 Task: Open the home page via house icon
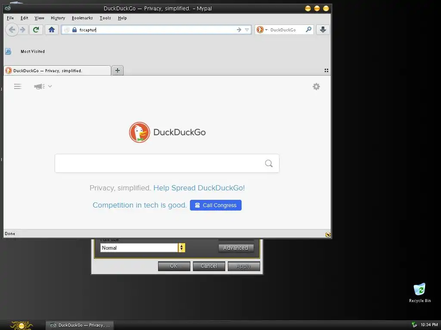pyautogui.click(x=52, y=30)
